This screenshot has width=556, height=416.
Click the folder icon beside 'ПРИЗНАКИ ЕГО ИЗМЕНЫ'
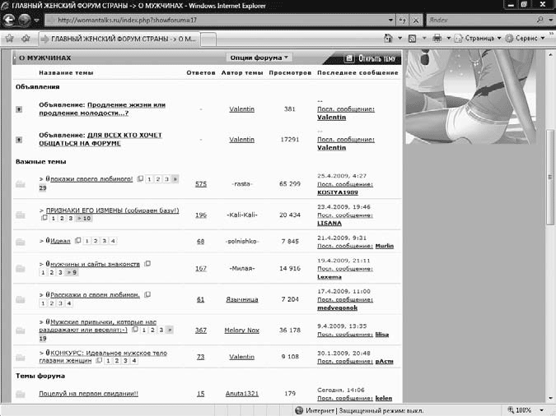pyautogui.click(x=20, y=214)
